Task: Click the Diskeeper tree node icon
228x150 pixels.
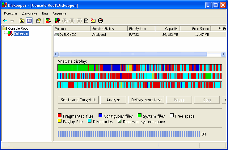Action: click(10, 33)
